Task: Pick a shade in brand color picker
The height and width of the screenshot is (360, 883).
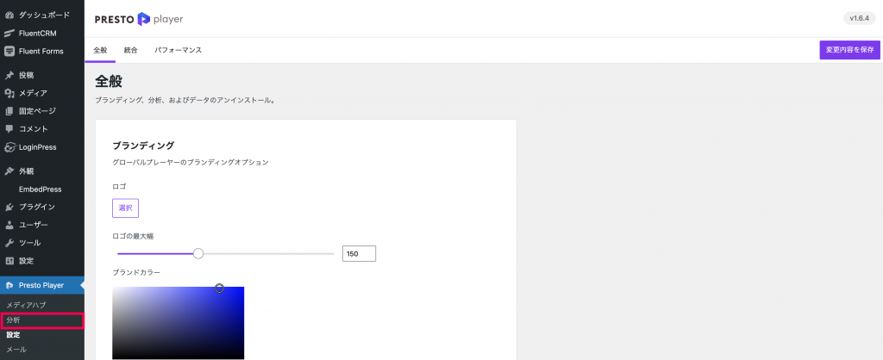Action: pyautogui.click(x=178, y=323)
